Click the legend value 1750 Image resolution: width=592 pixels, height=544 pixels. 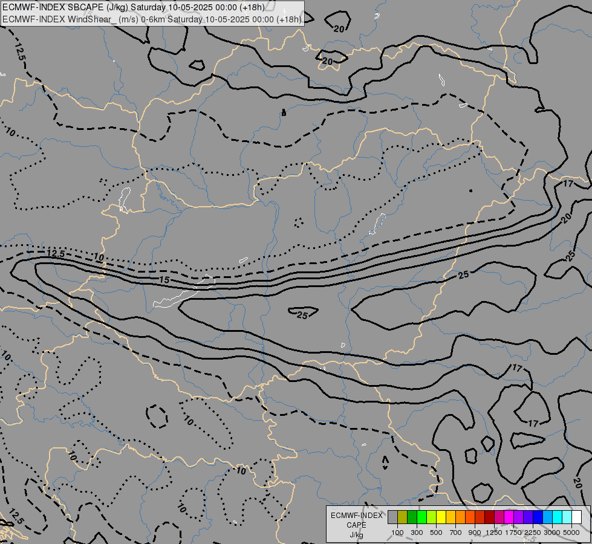point(513,533)
